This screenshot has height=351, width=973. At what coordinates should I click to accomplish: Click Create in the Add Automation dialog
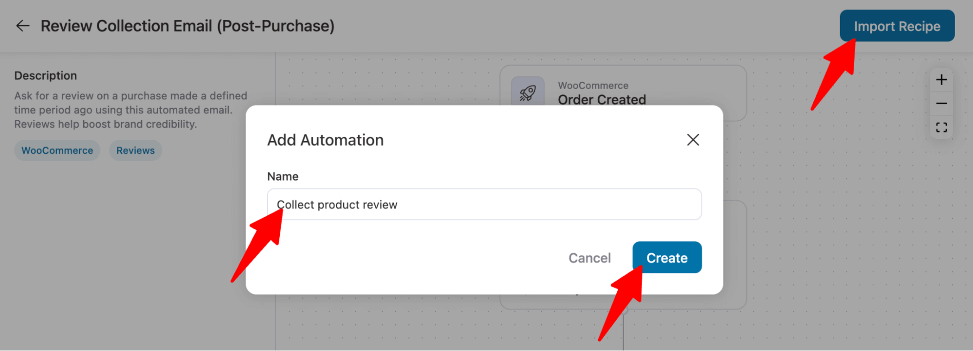(x=667, y=258)
